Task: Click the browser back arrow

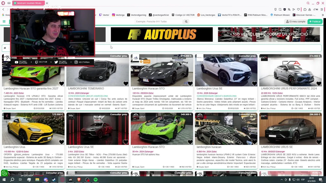Action: tap(3, 9)
